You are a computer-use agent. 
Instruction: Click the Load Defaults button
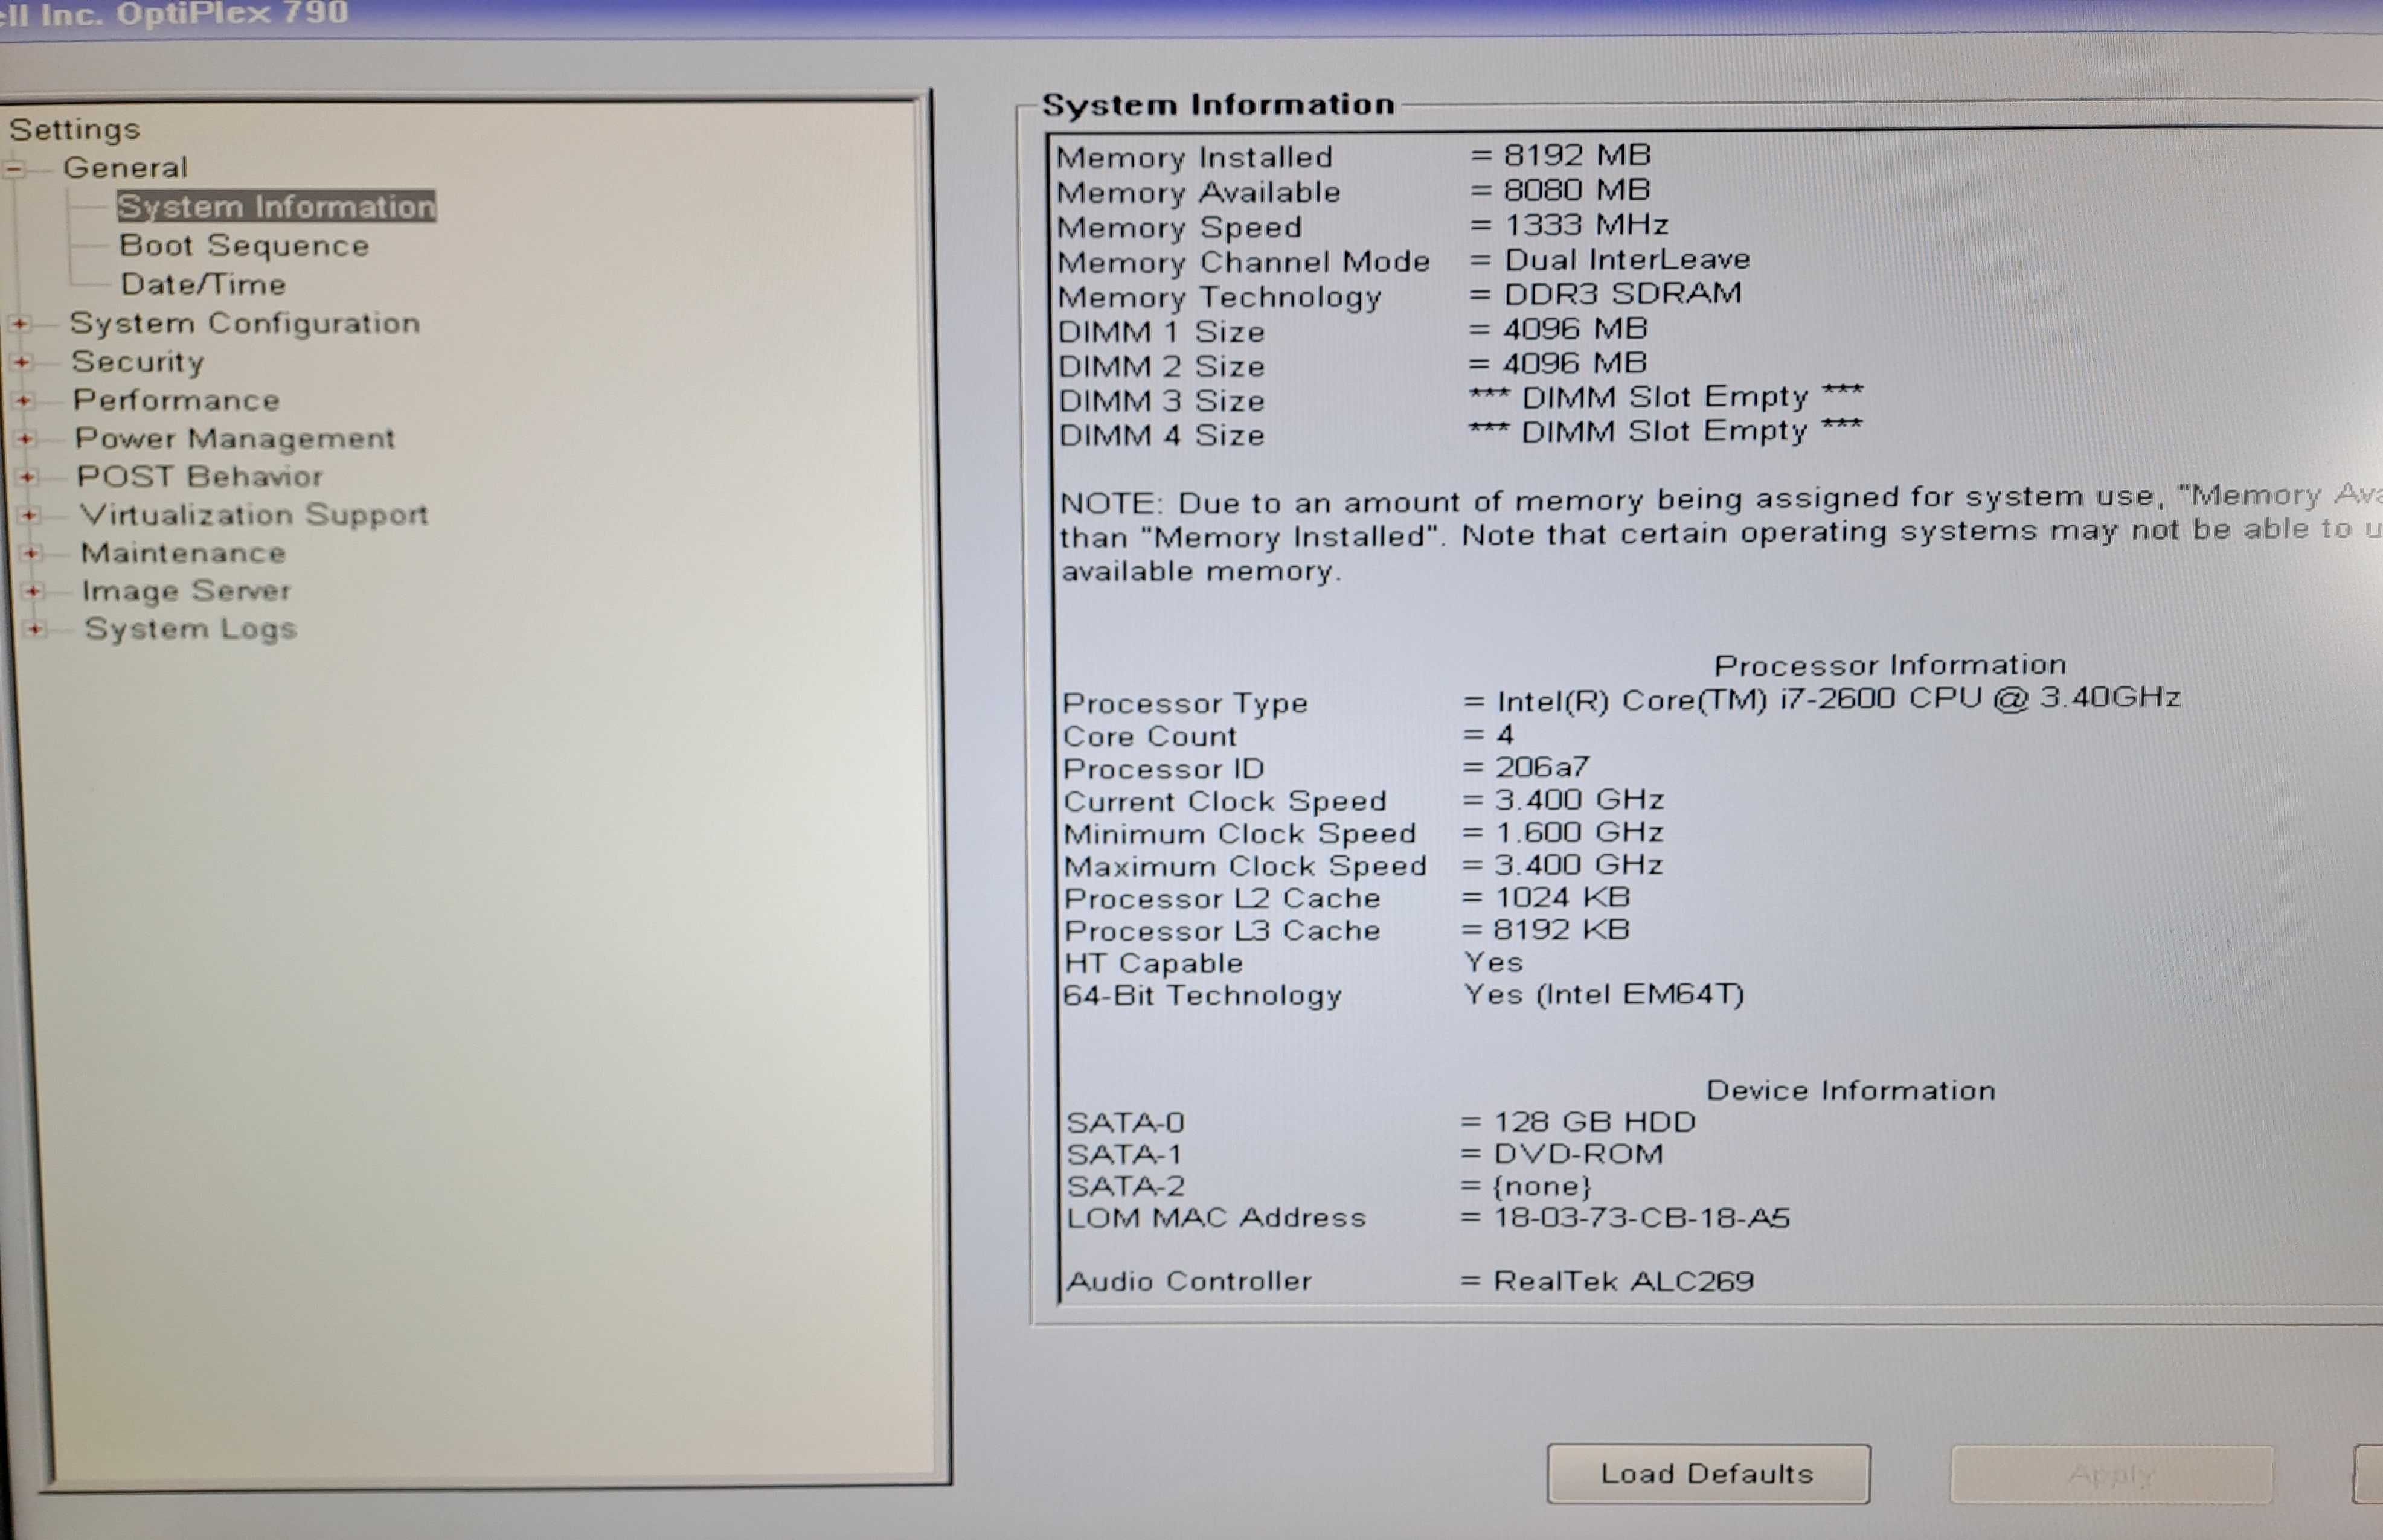tap(1708, 1474)
